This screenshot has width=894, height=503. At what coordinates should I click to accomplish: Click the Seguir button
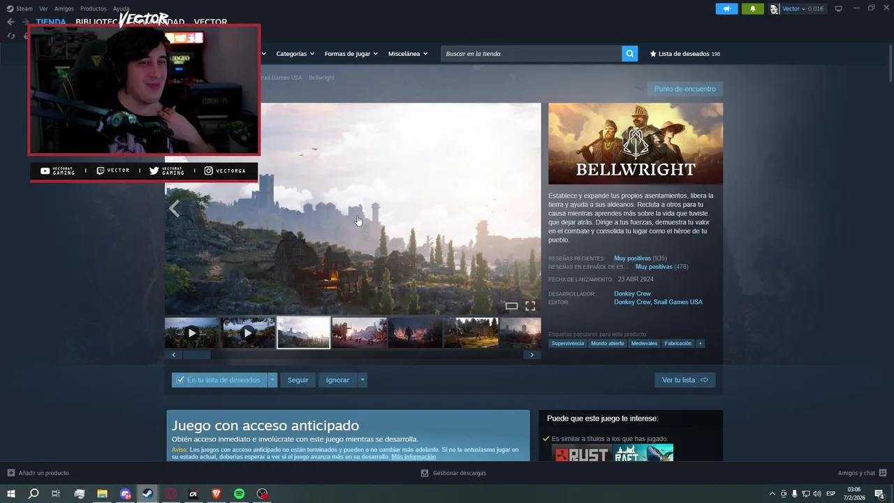[298, 380]
